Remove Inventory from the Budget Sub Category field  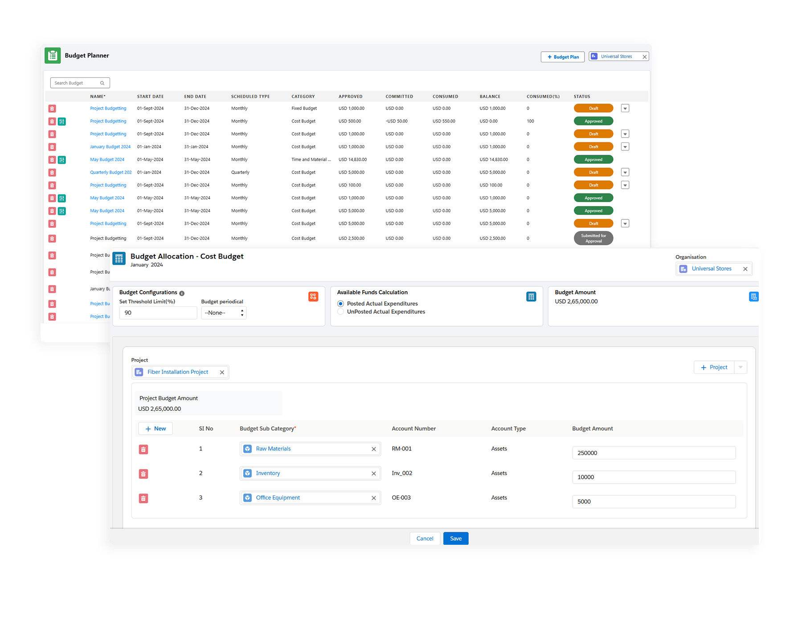click(x=373, y=474)
